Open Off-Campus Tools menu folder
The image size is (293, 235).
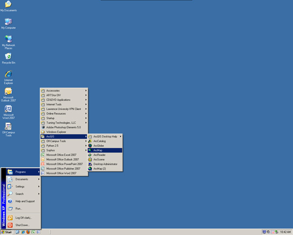(64, 141)
